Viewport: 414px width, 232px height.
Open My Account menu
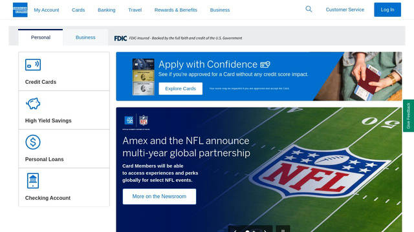click(47, 10)
